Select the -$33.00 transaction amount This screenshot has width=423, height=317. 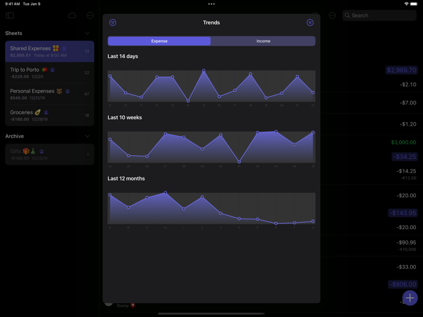tap(406, 267)
